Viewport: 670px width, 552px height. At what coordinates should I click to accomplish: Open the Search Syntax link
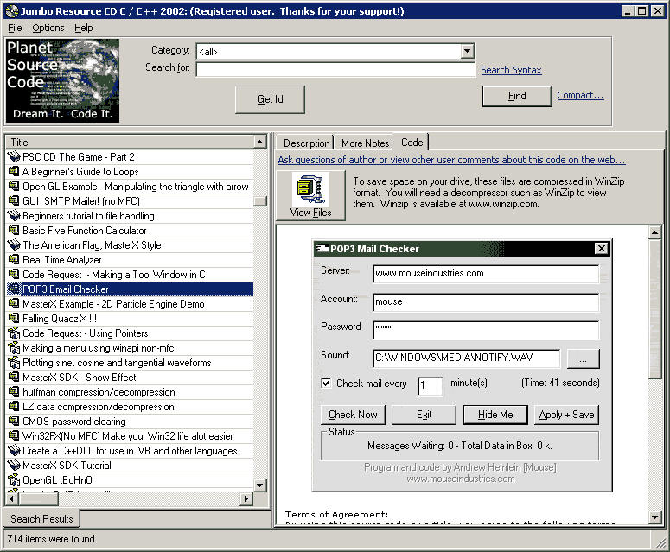(x=511, y=70)
